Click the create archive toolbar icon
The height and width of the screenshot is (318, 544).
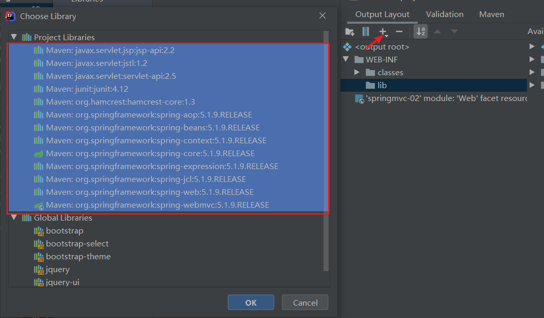coord(366,31)
